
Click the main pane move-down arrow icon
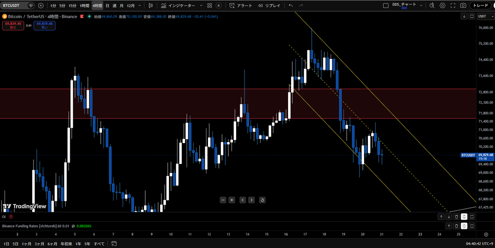pyautogui.click(x=464, y=16)
